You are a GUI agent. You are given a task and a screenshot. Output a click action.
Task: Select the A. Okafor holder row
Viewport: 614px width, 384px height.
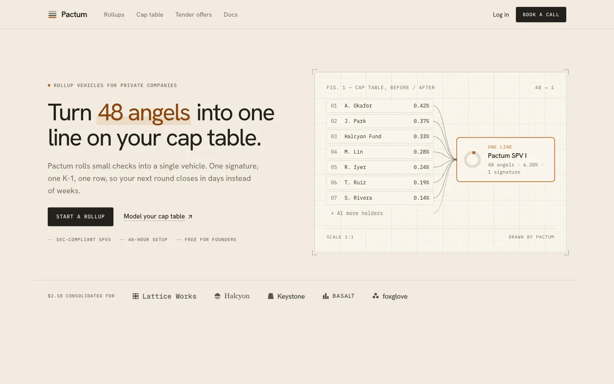pos(380,106)
